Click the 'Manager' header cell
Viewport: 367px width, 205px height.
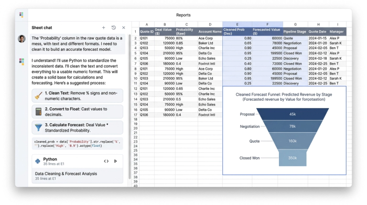point(338,31)
